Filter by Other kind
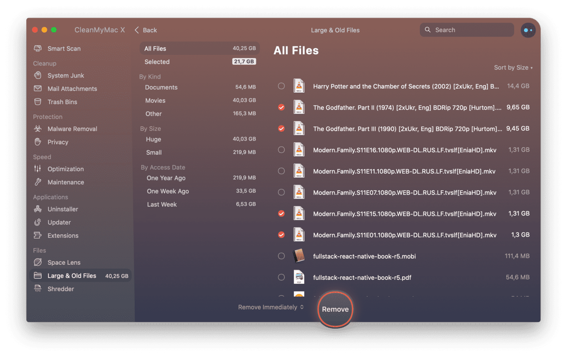 point(199,114)
